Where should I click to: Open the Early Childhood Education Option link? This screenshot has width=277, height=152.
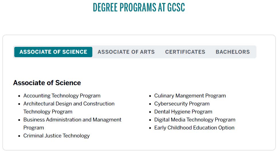[x=194, y=128]
